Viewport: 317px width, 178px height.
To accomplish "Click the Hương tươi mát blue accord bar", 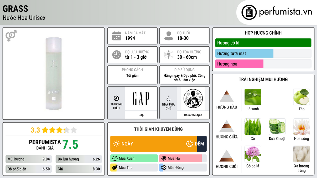I will coord(244,53).
